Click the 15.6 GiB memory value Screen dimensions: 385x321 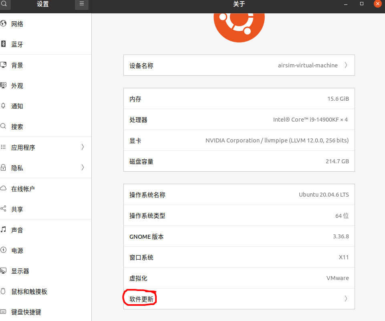[x=338, y=99]
